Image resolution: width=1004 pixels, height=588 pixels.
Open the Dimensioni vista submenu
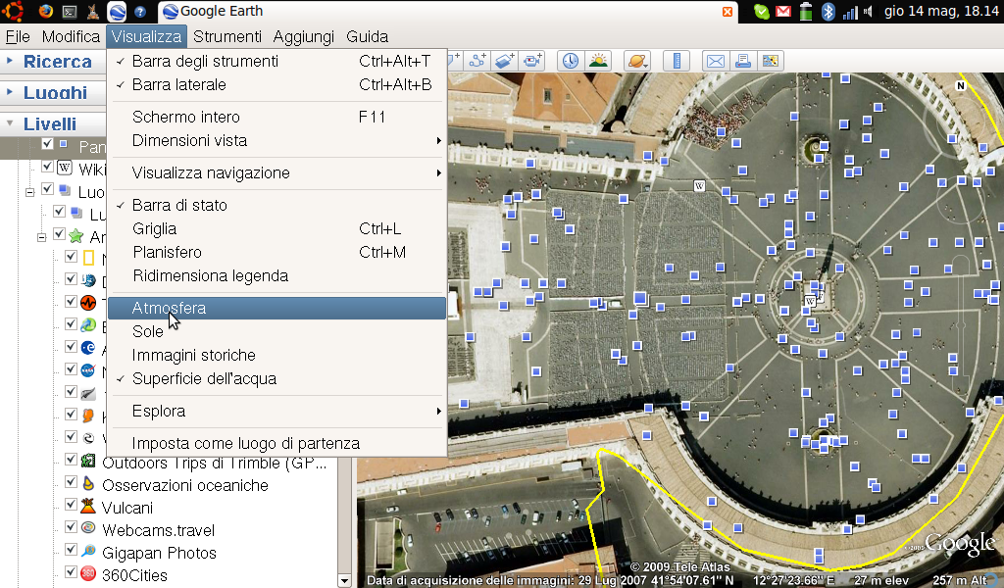point(276,141)
